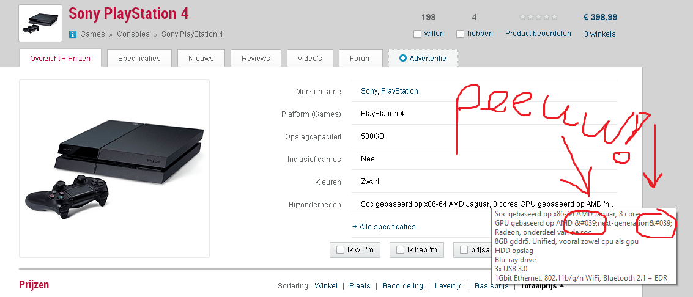This screenshot has height=297, width=693.
Task: Click the '500GB' Opslagcapaciteit value
Action: tap(372, 136)
